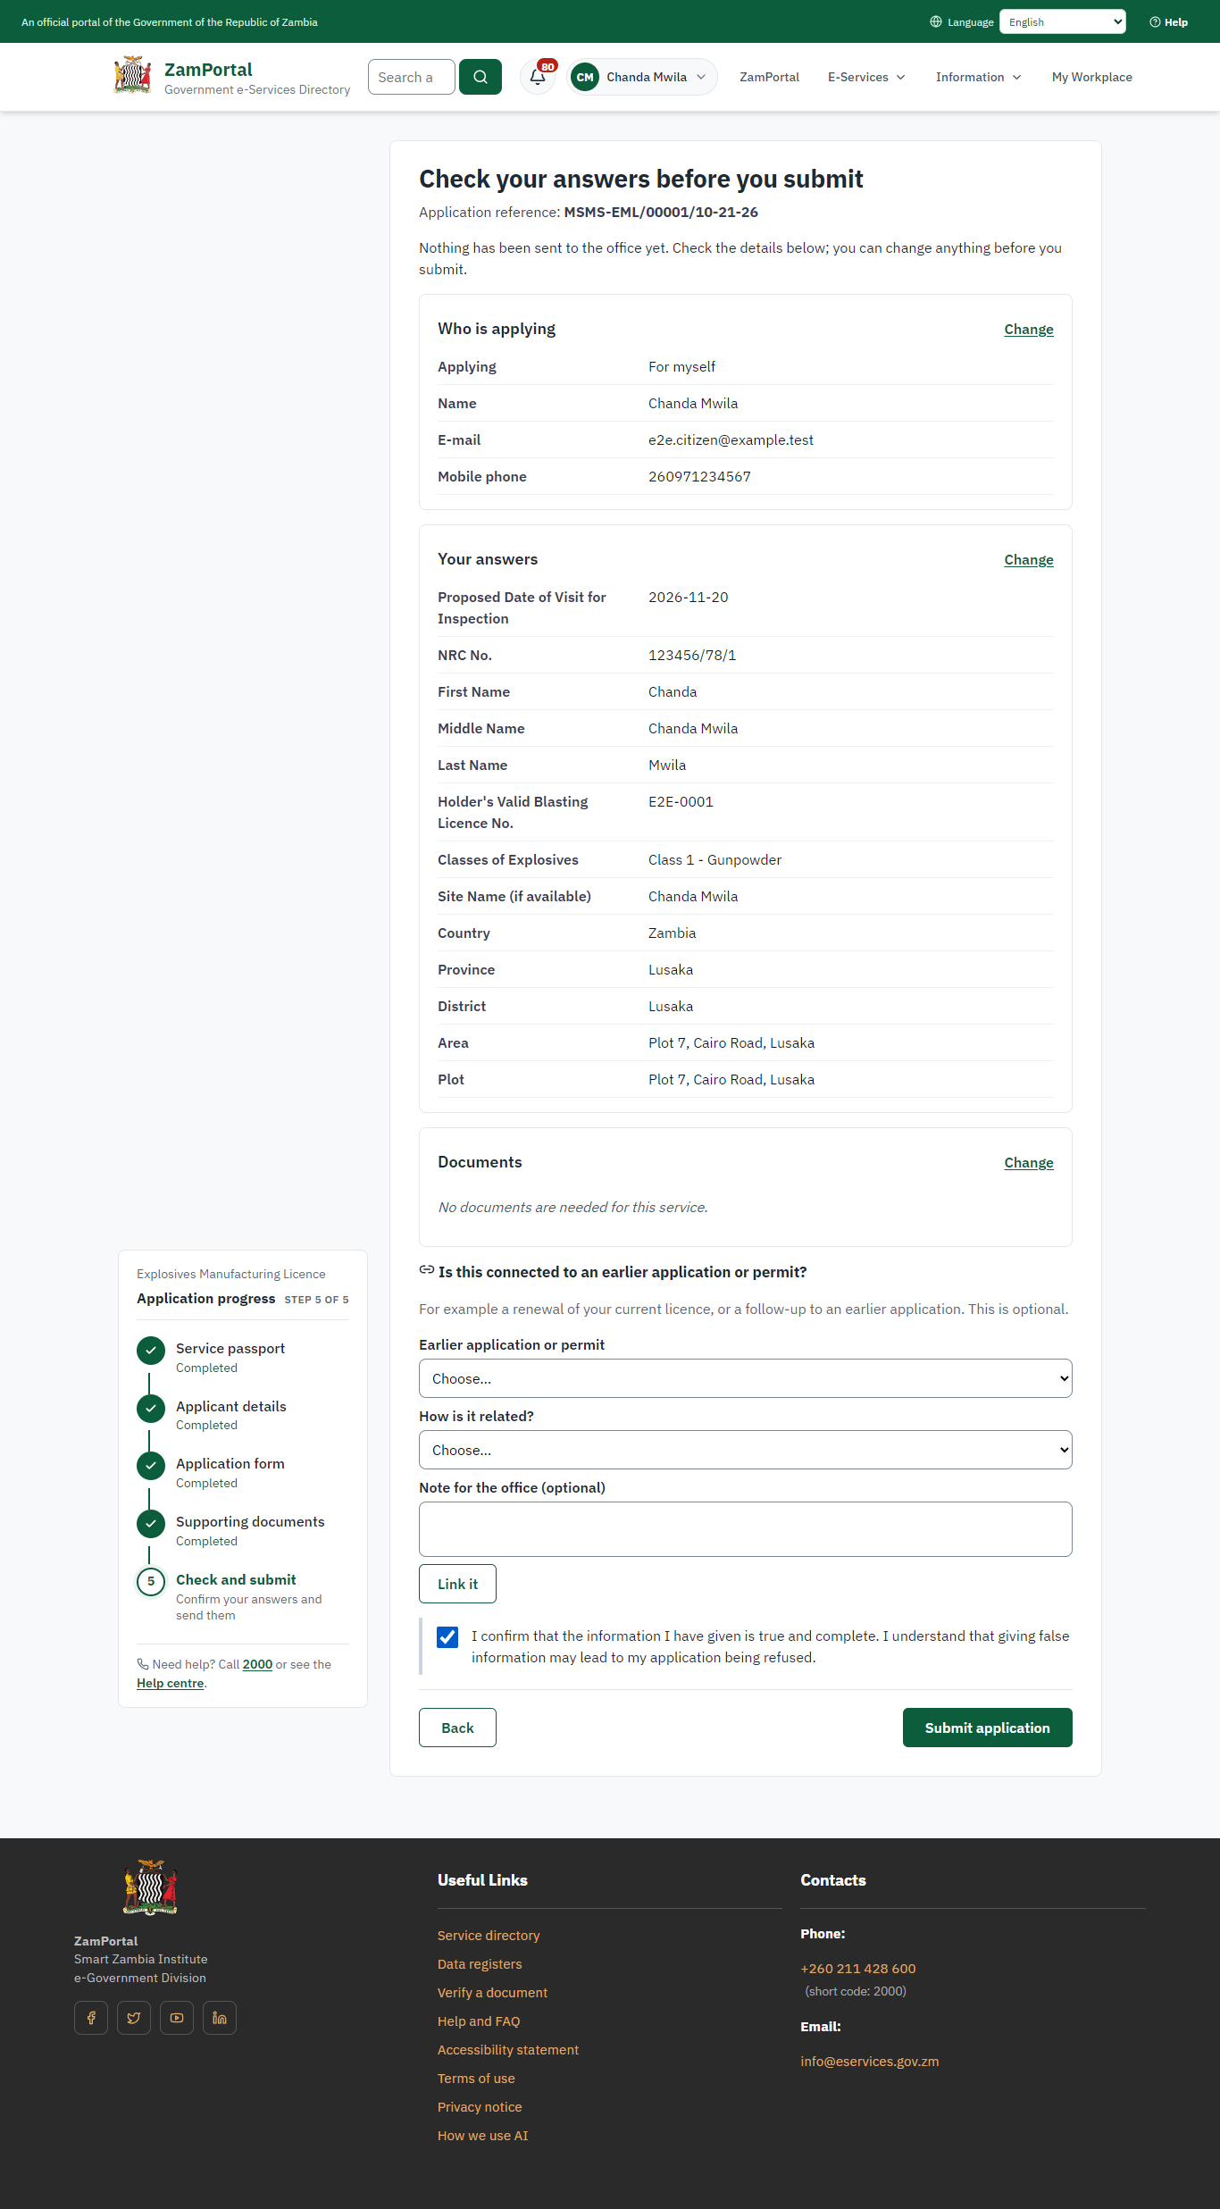
Task: Click the +260 211 428 600 phone link
Action: pyautogui.click(x=858, y=1969)
